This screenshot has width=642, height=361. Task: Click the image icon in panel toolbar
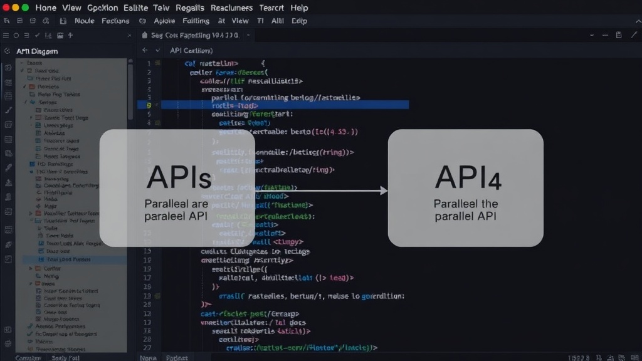60,36
